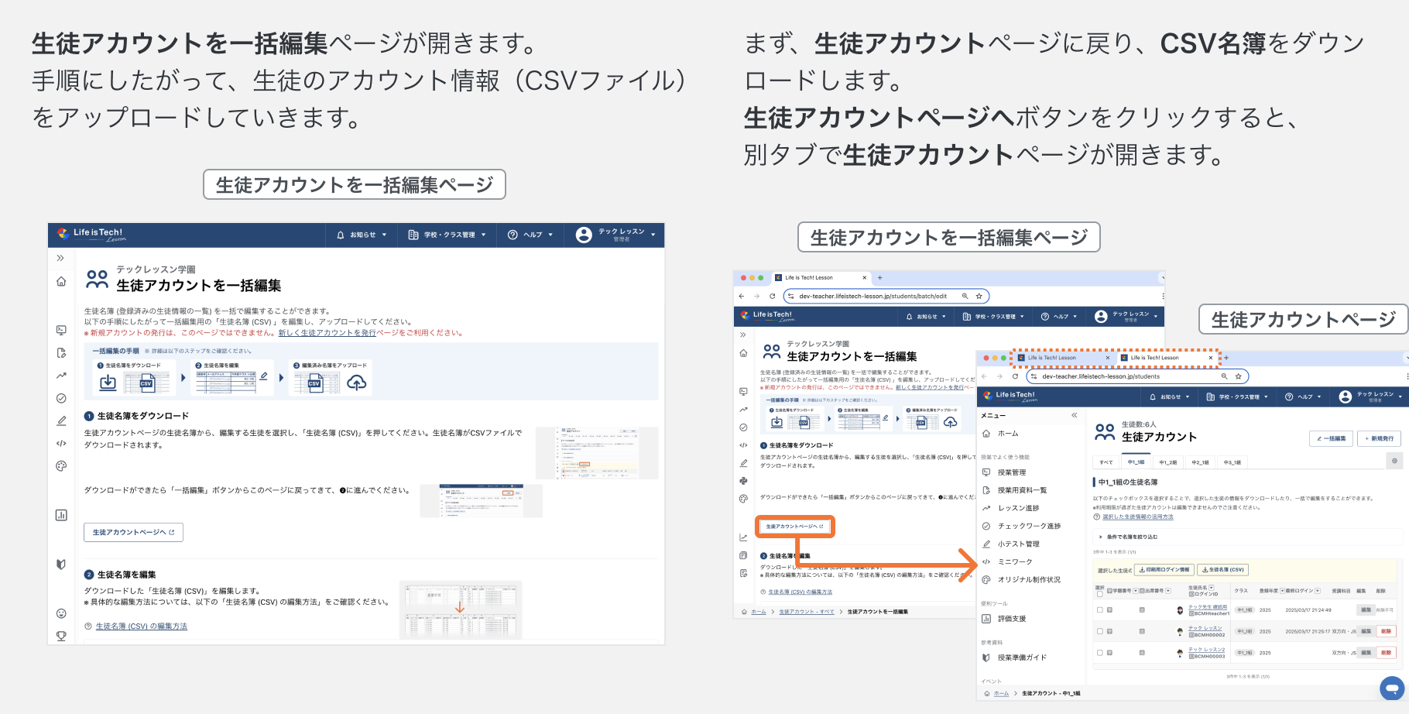1409x714 pixels.
Task: Click the gear settings icon beside class tabs
Action: coord(1394,461)
